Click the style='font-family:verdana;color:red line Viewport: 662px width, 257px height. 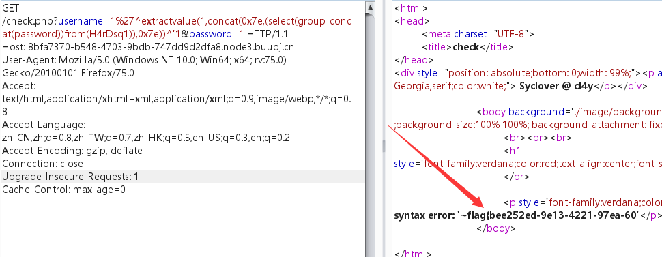[x=528, y=164]
